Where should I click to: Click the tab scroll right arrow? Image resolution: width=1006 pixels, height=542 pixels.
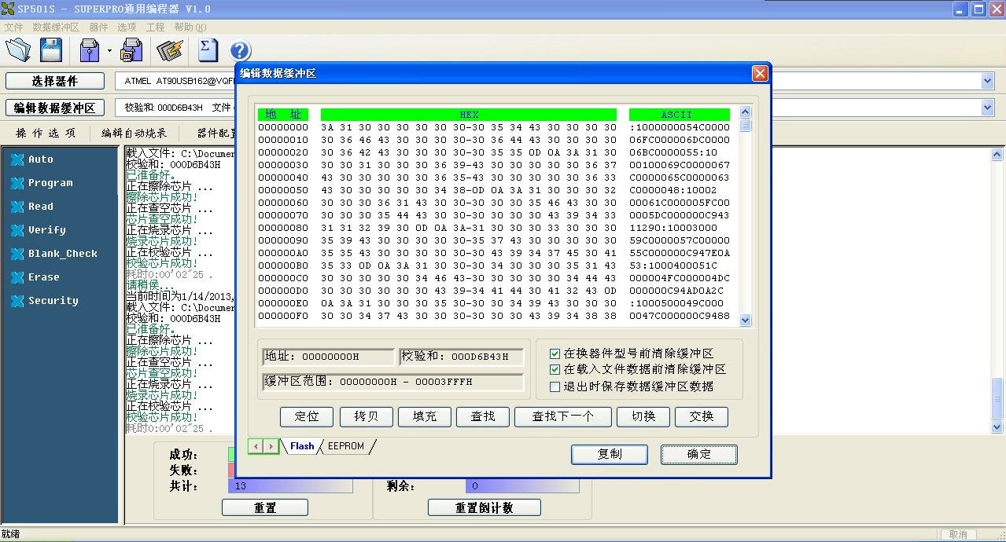point(271,446)
